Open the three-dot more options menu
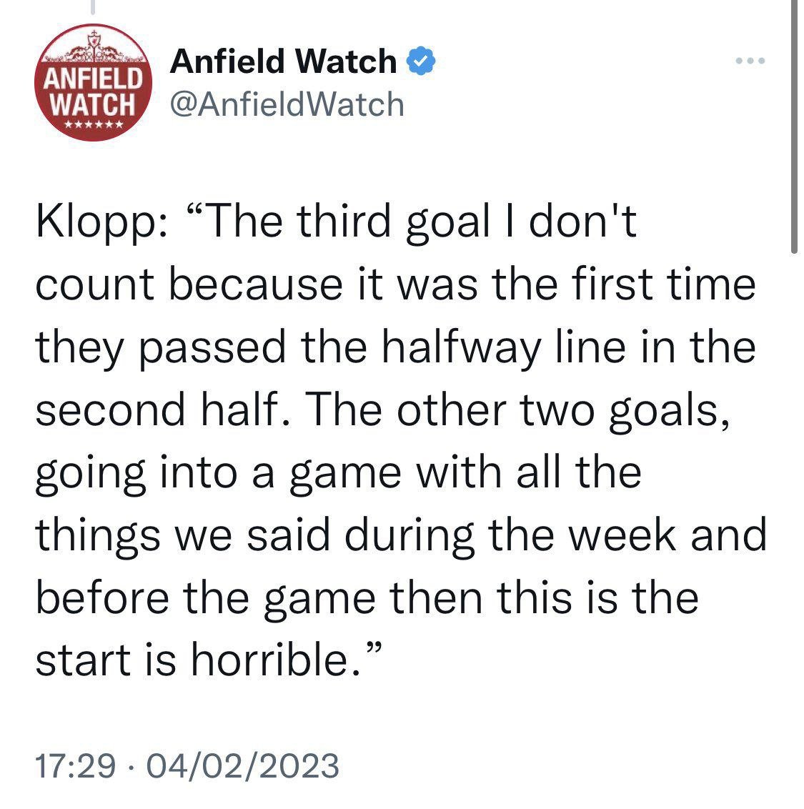The image size is (804, 809). point(750,61)
